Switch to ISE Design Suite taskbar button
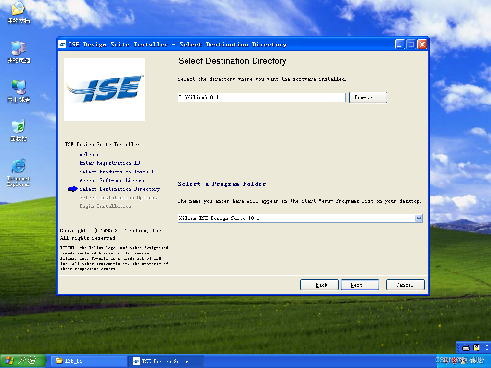 tap(167, 361)
